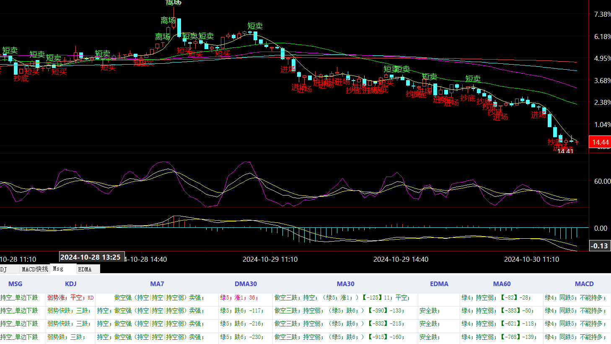
Task: Open the EDMA tab below the chart
Action: pos(88,269)
